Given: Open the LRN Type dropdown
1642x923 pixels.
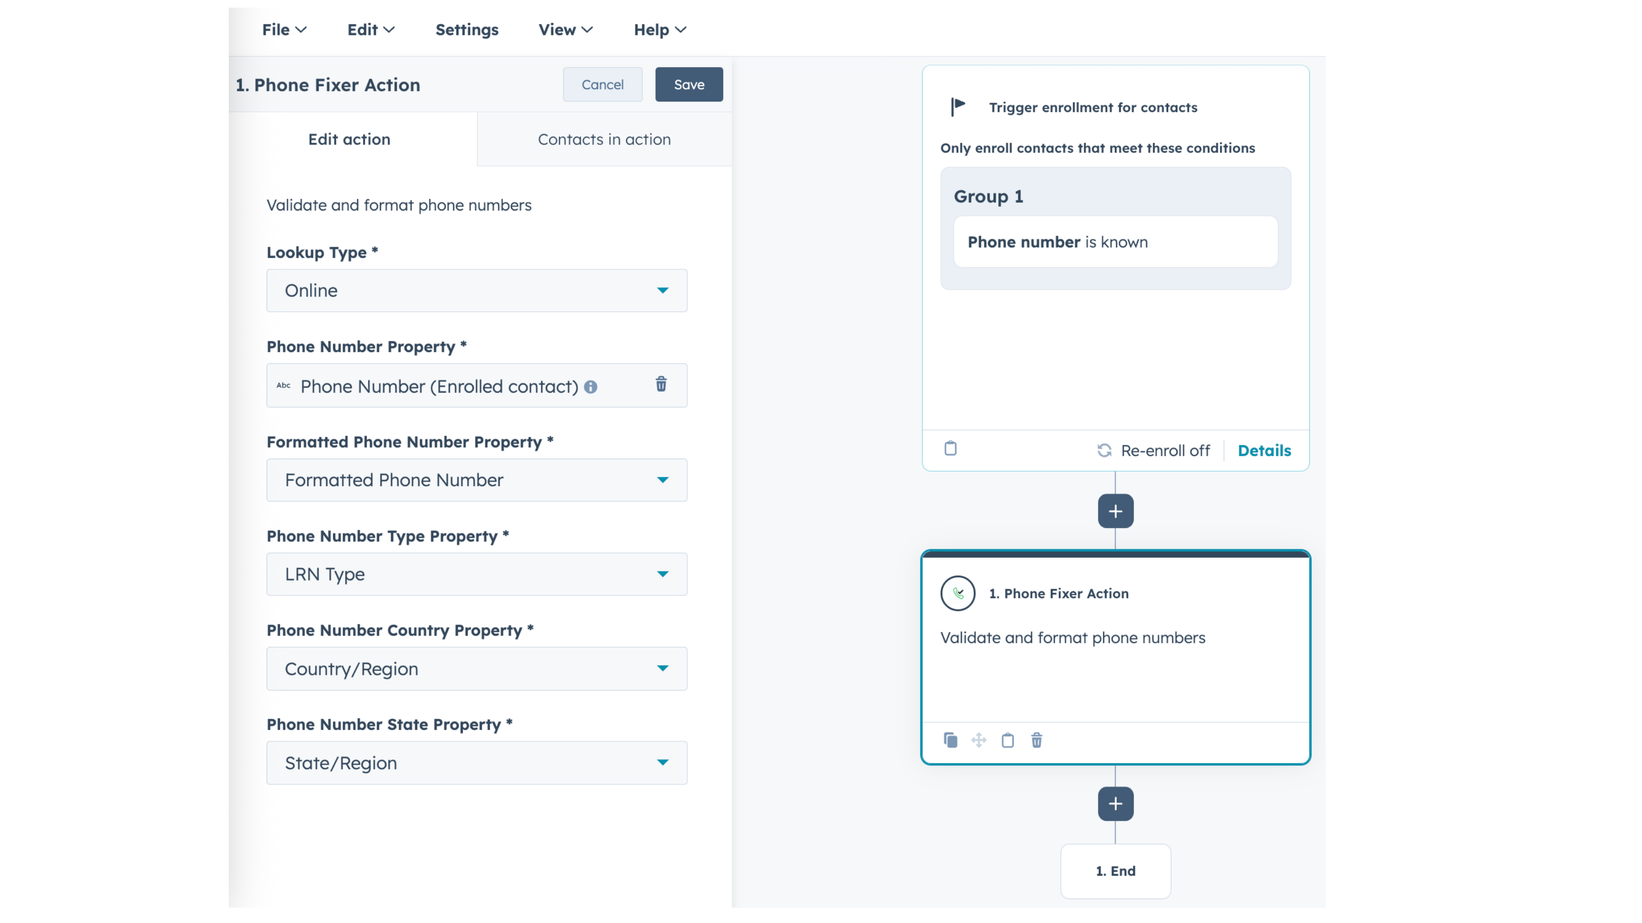Looking at the screenshot, I should point(477,574).
